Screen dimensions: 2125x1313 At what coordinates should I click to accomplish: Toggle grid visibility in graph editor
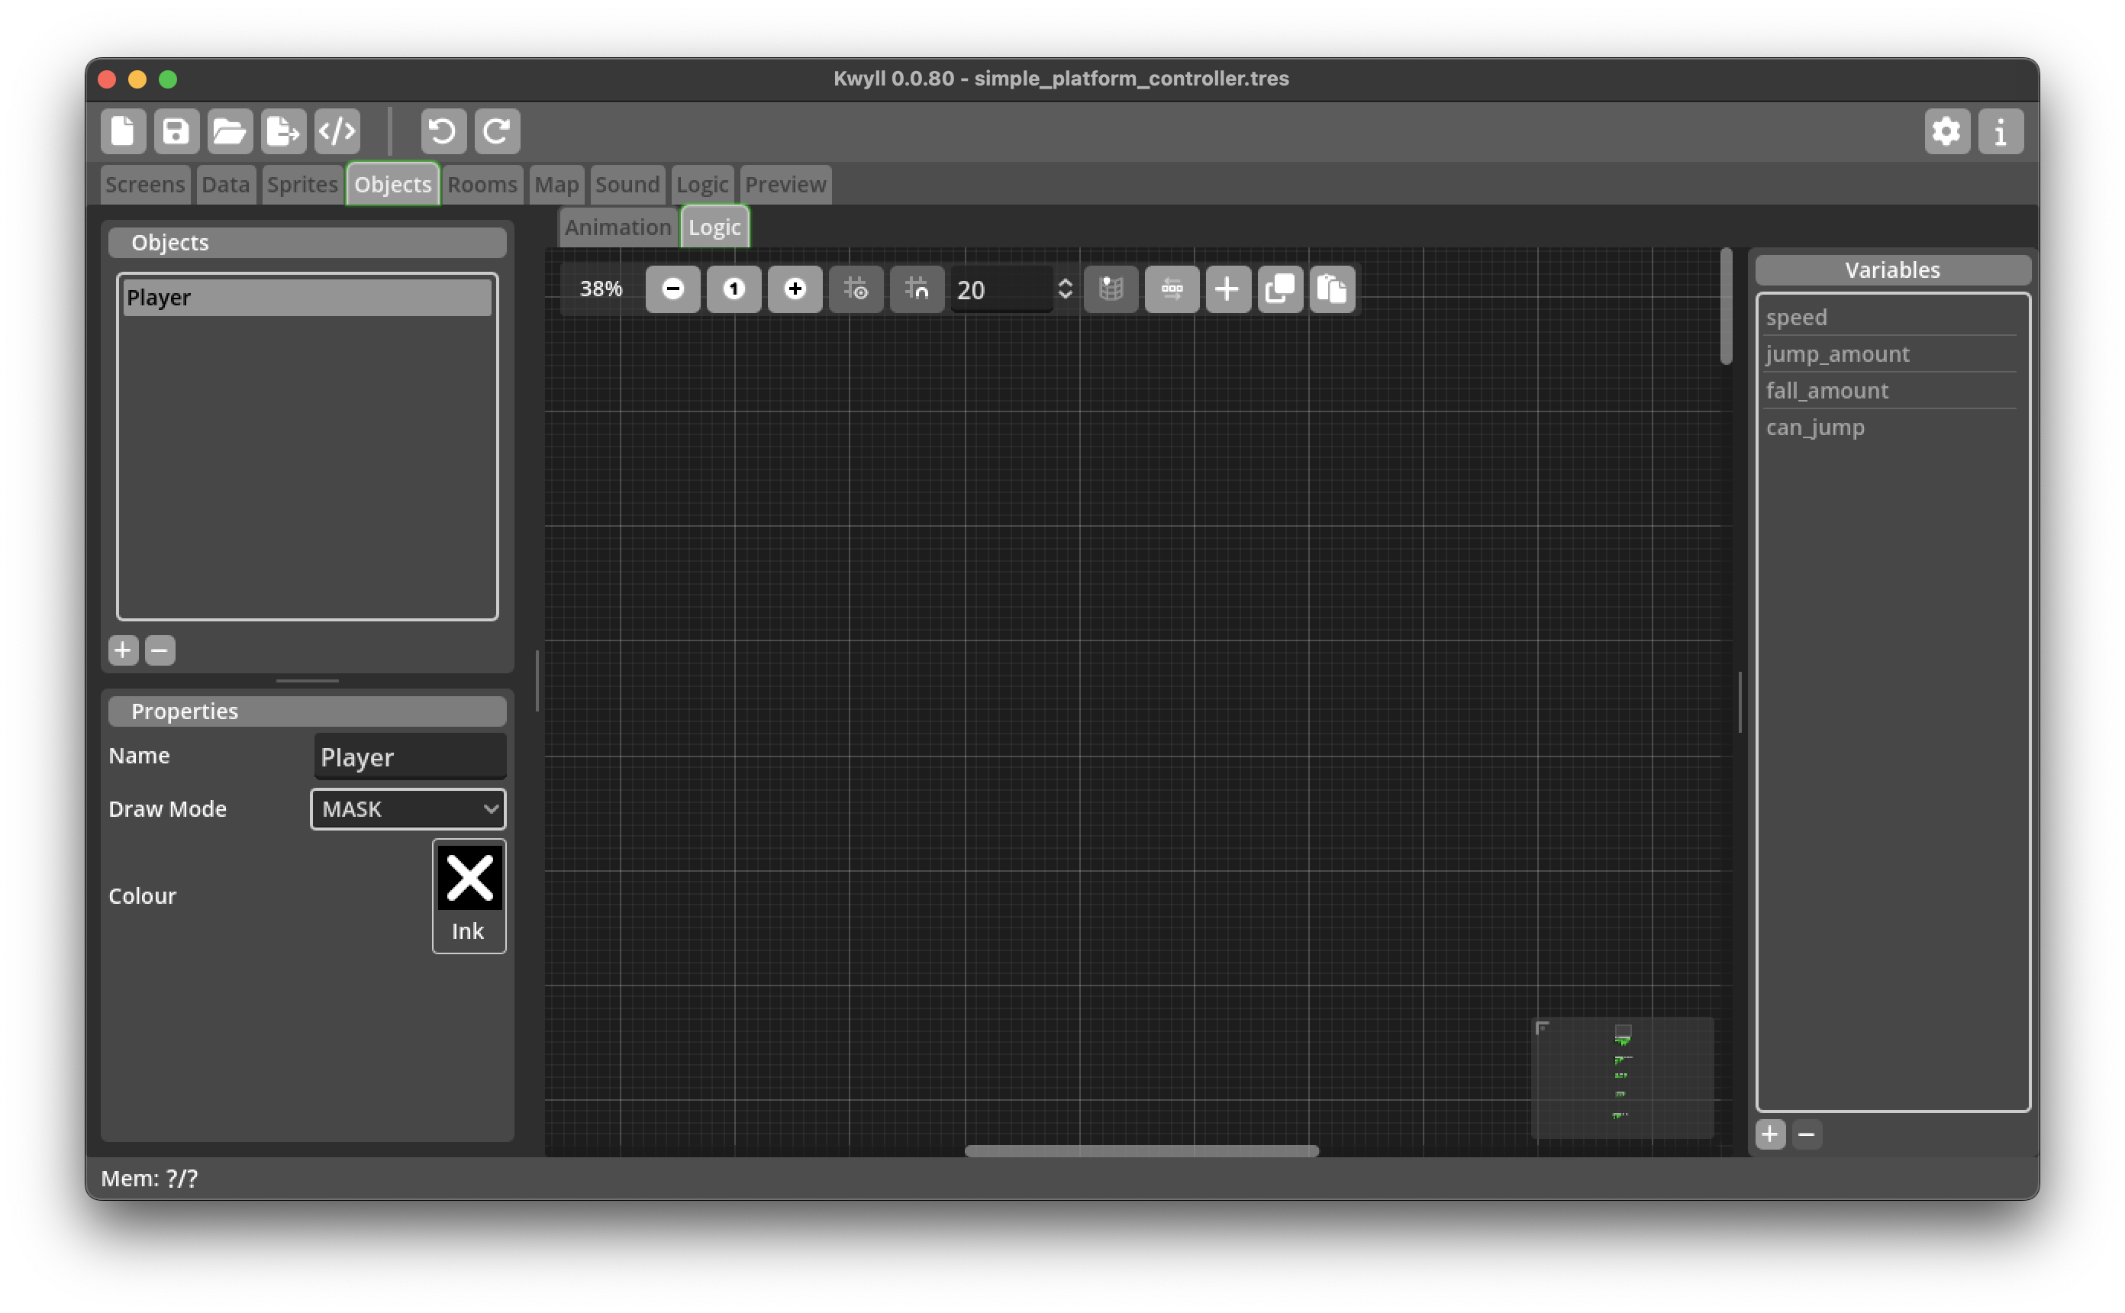[856, 289]
